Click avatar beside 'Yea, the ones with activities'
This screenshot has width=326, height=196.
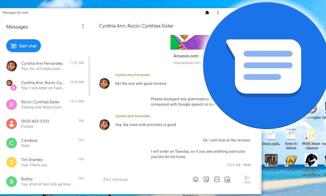click(x=104, y=124)
